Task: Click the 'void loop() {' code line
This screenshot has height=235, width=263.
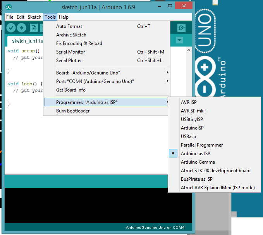Action: coord(25,84)
